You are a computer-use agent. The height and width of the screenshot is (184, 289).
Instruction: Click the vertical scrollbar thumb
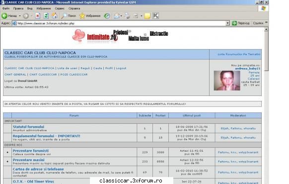tap(266, 51)
